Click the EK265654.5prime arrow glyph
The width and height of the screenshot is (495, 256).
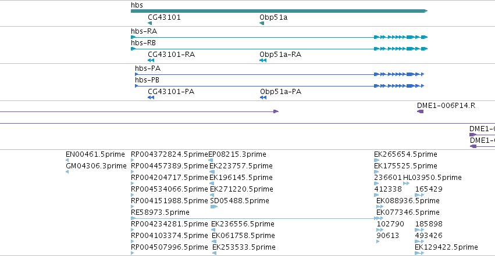376,160
